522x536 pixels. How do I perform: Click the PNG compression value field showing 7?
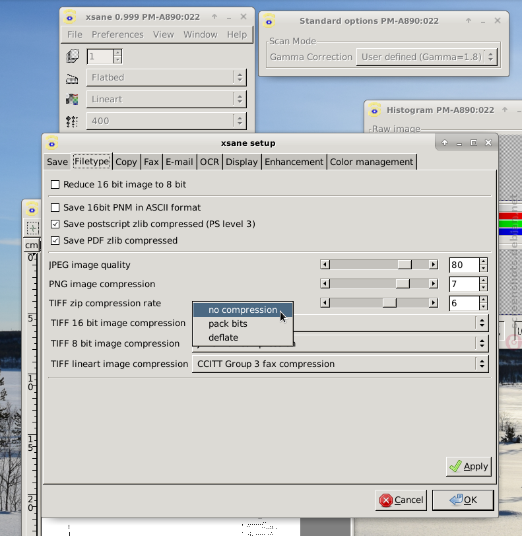click(464, 284)
